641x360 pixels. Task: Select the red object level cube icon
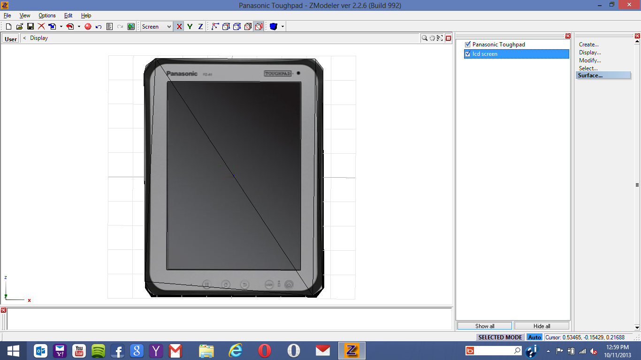(x=259, y=27)
